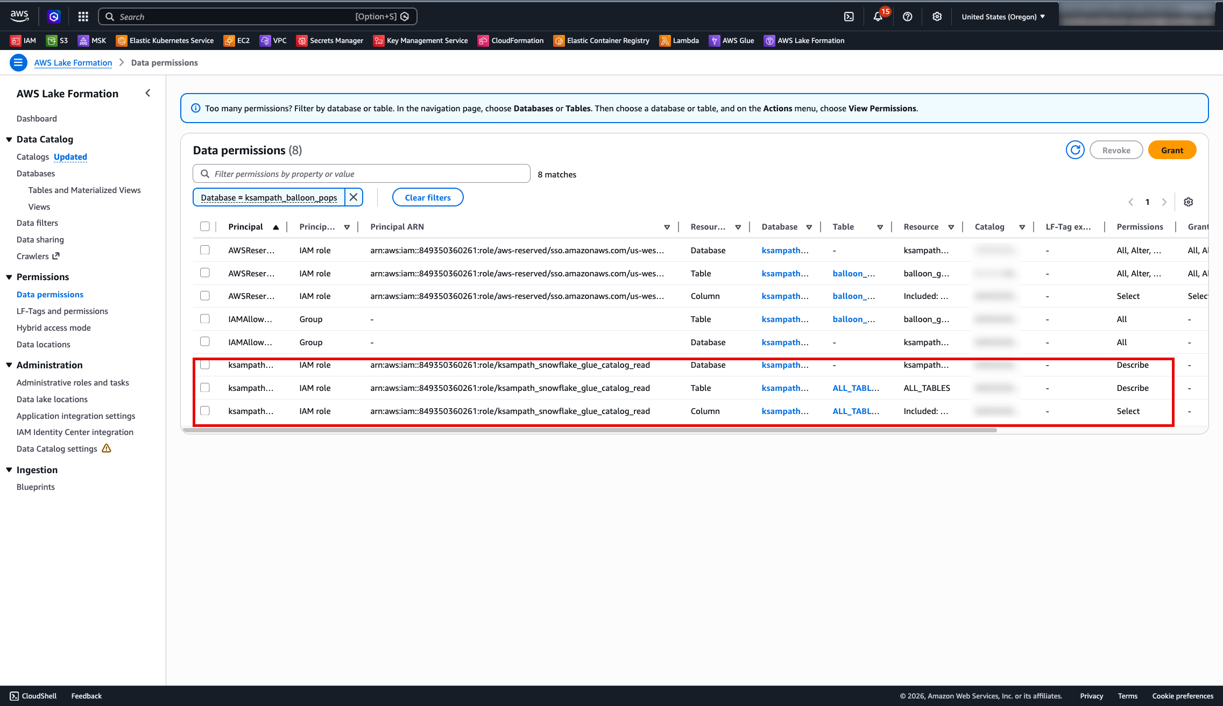The image size is (1223, 706).
Task: Open console settings gear in top bar
Action: click(x=937, y=17)
